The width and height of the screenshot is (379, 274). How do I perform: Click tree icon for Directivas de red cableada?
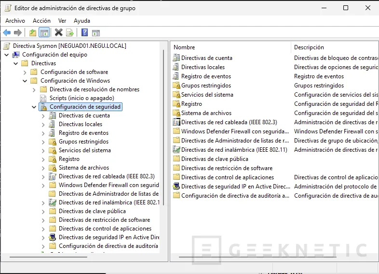click(x=53, y=176)
